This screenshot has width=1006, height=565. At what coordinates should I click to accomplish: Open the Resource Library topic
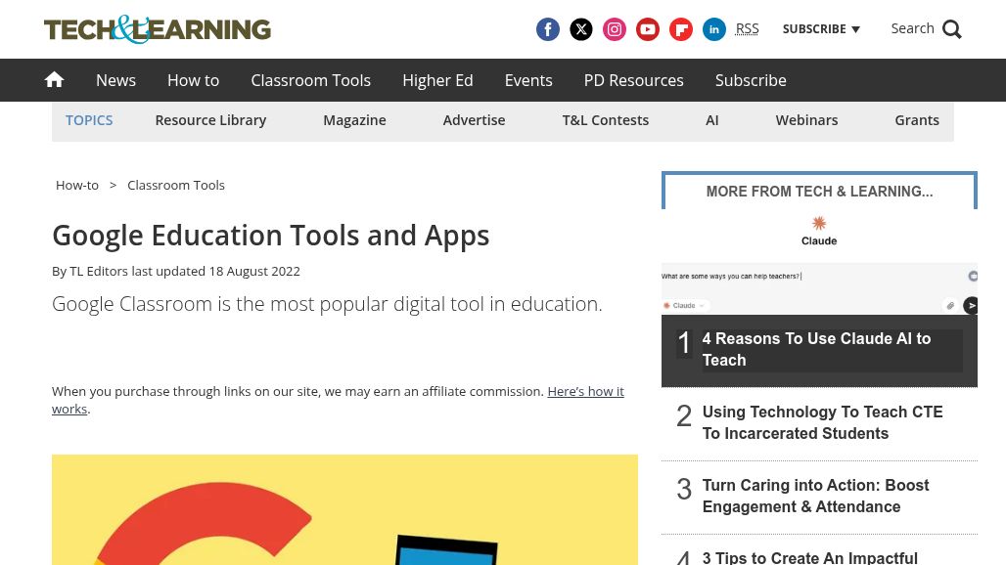pyautogui.click(x=210, y=120)
